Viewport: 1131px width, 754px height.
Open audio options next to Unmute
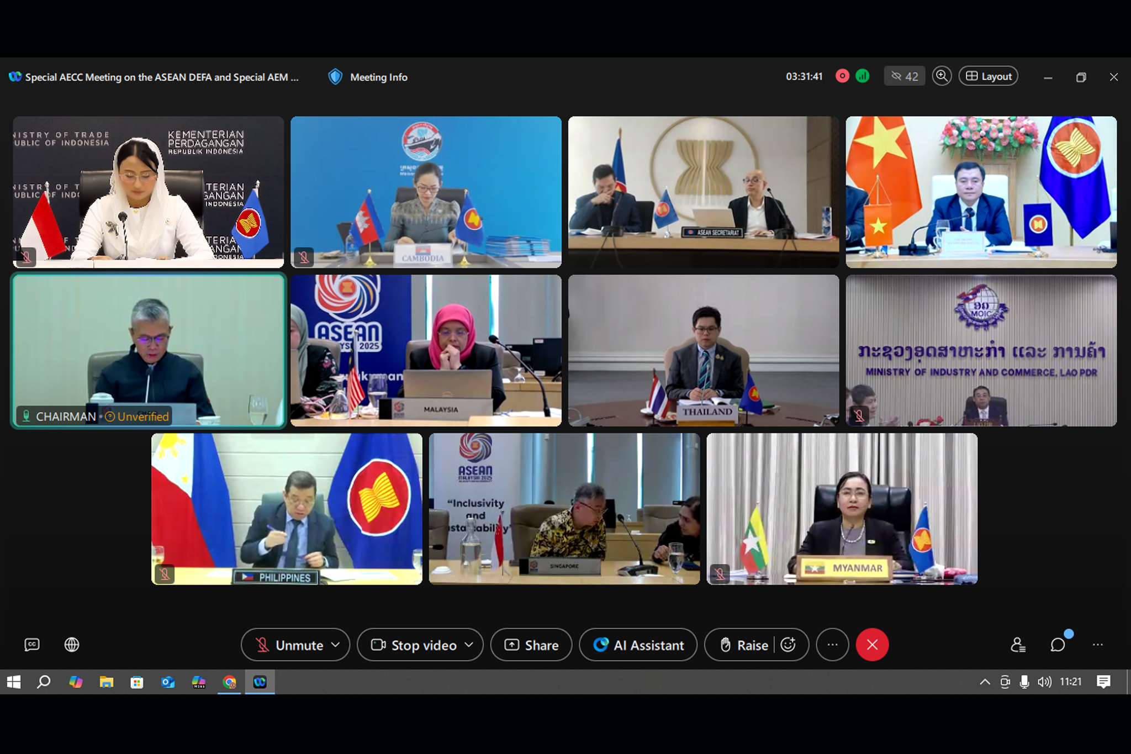(x=334, y=645)
